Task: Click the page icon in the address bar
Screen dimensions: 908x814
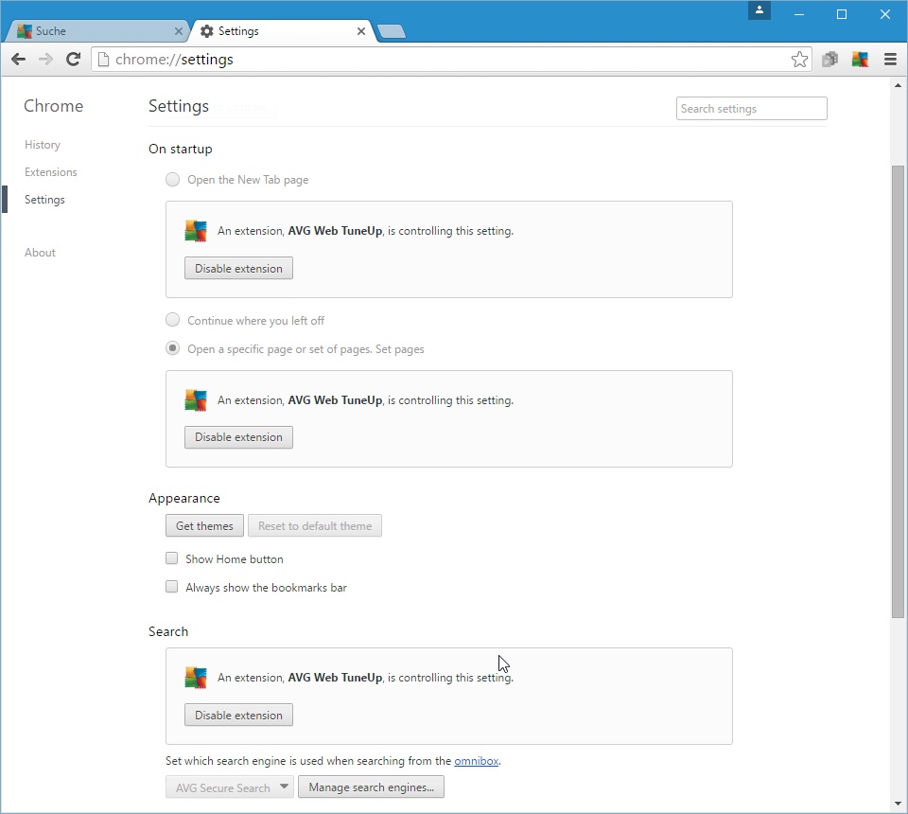Action: [x=103, y=59]
